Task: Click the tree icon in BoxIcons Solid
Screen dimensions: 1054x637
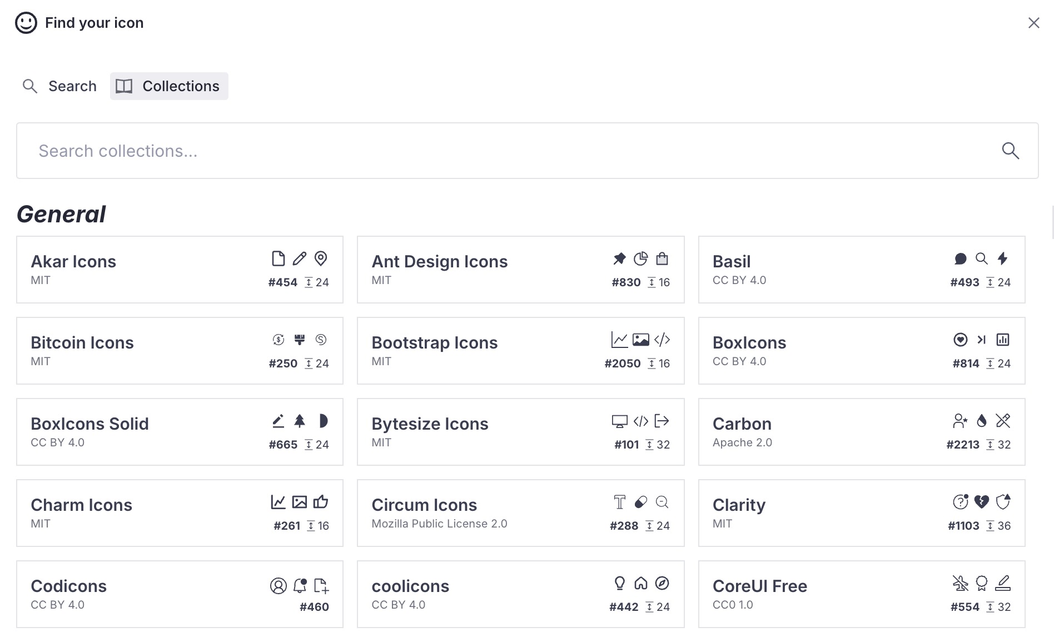Action: pos(300,421)
